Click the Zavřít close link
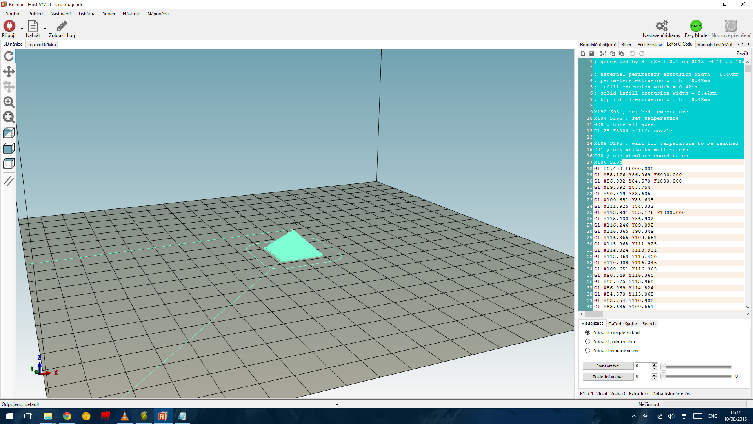 pos(742,53)
